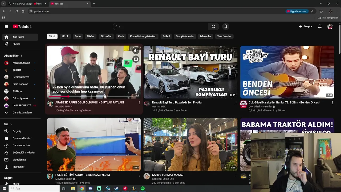Open RENAULT BAYİ TURU video thumbnail

click(x=190, y=72)
